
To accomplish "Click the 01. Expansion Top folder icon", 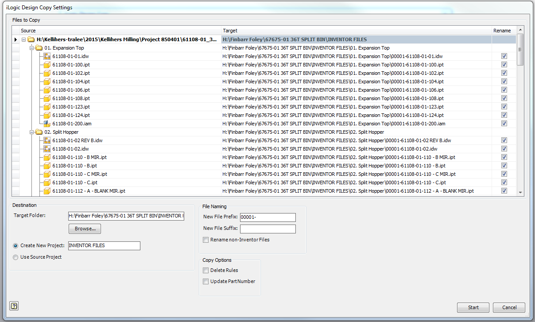I will click(39, 48).
